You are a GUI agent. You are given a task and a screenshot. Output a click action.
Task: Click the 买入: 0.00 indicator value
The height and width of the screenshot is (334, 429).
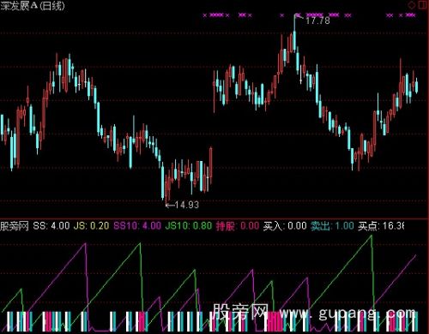285,226
